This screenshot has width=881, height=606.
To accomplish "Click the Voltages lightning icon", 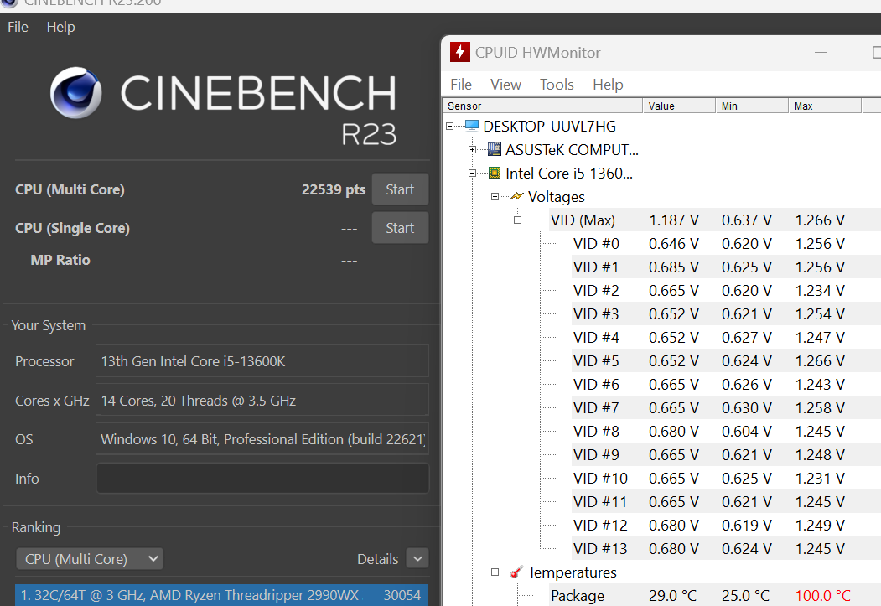I will (x=517, y=196).
